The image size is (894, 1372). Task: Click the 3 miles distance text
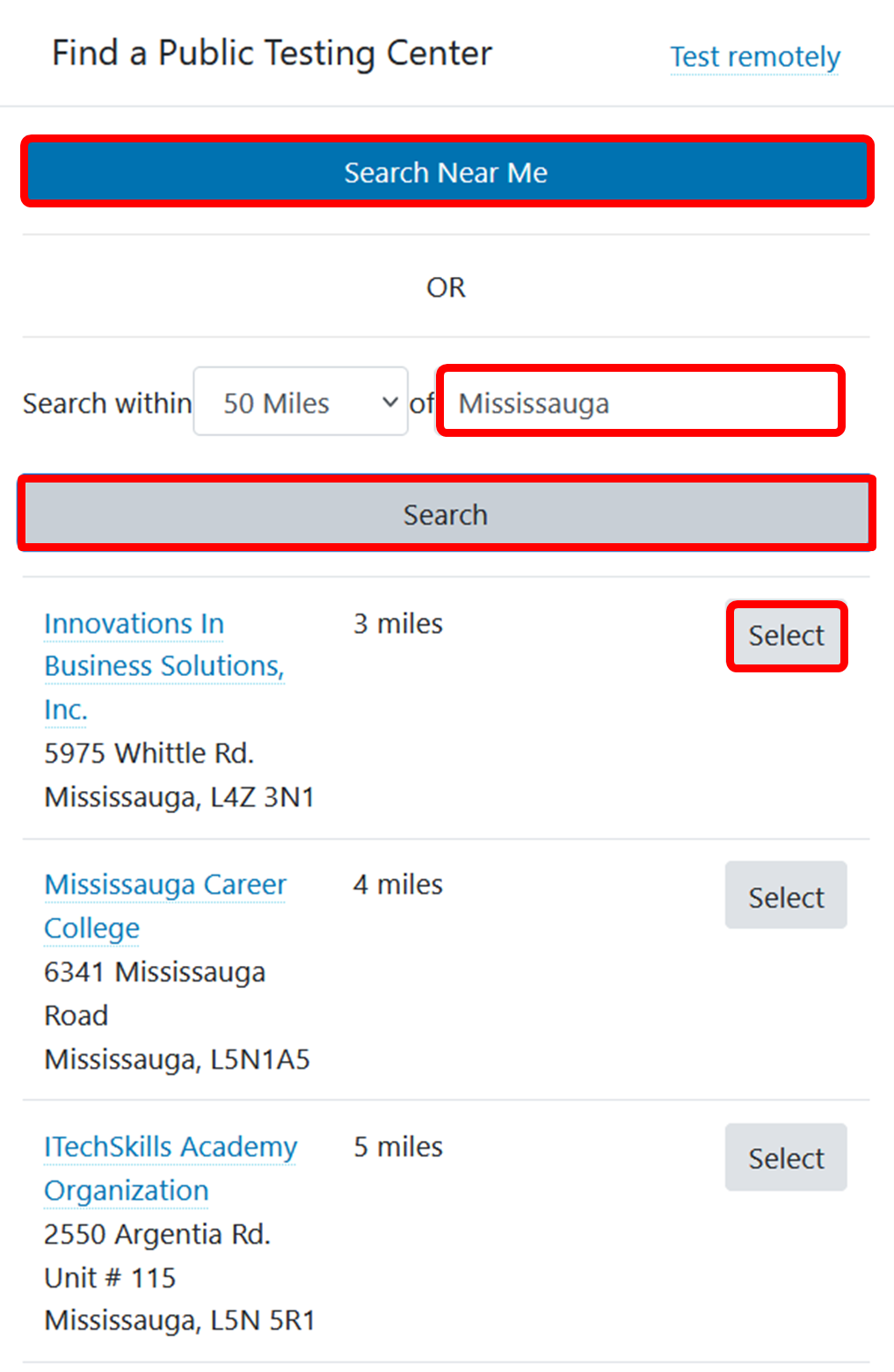coord(397,624)
